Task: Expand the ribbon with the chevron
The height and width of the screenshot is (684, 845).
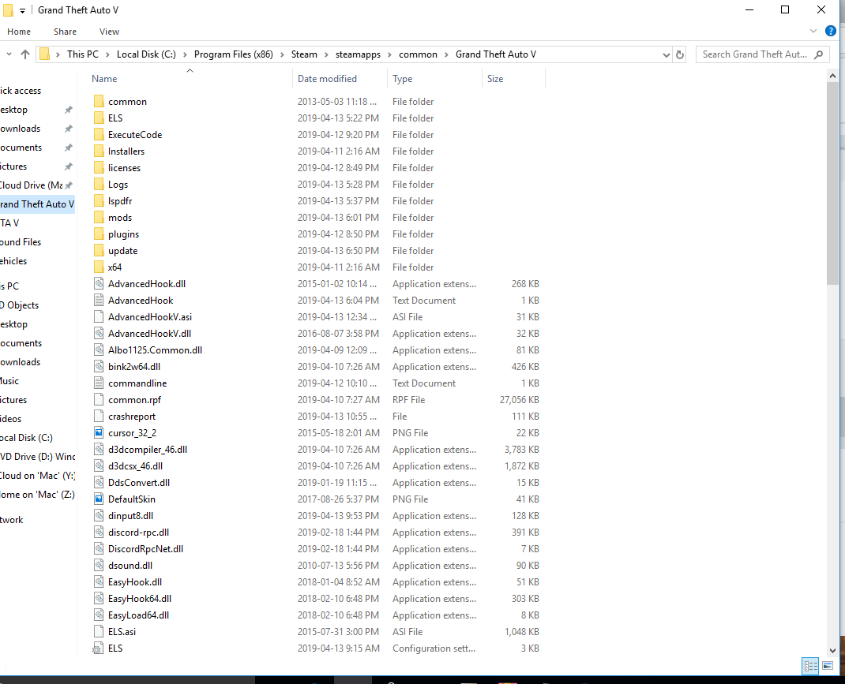Action: click(813, 32)
